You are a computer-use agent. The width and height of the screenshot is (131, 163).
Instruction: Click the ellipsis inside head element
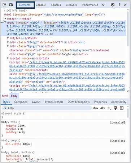click(x=18, y=19)
